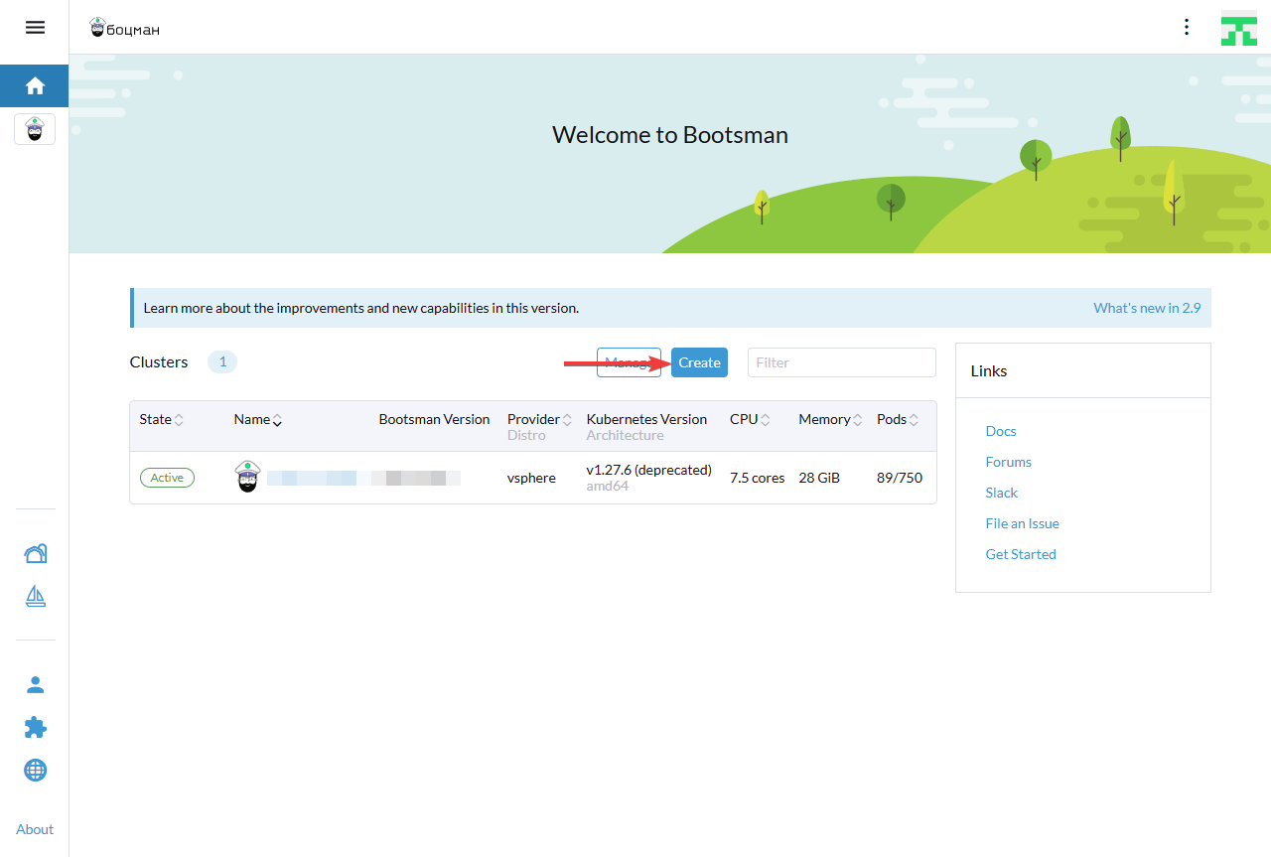Open the cluster management barn icon
1271x857 pixels.
tap(35, 554)
